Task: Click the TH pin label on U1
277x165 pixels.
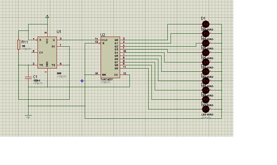Action: pos(53,65)
